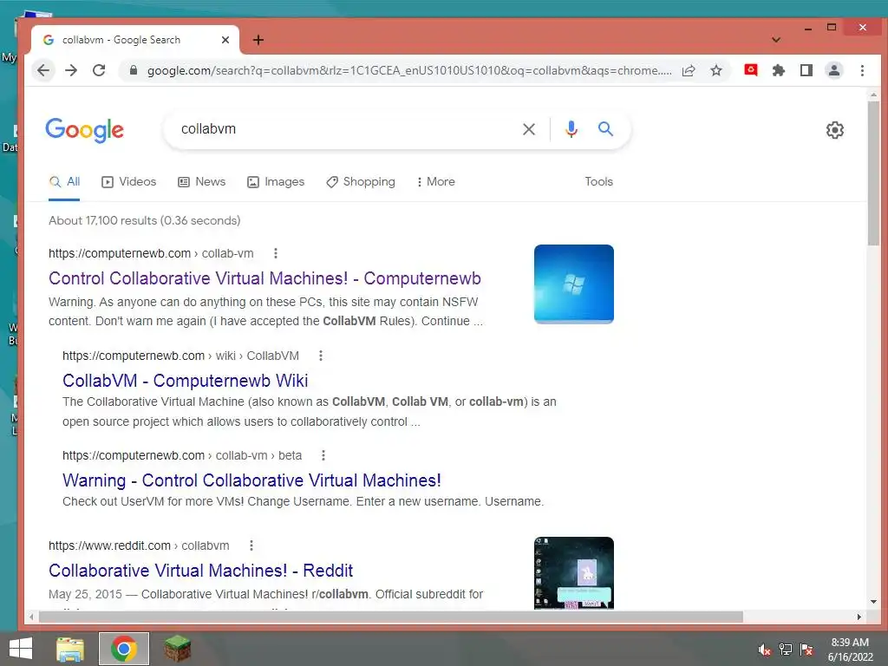Open the Chrome profile avatar
This screenshot has height=666, width=888.
point(834,70)
